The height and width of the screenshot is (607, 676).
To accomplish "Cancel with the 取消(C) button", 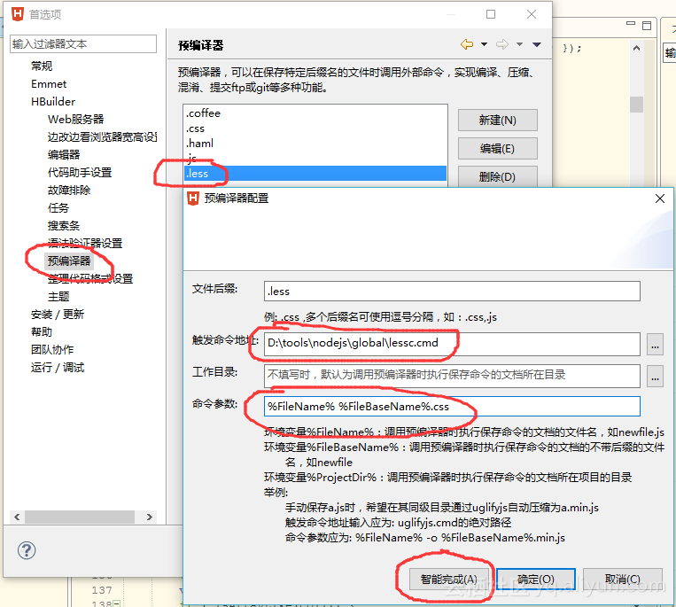I will click(x=623, y=579).
